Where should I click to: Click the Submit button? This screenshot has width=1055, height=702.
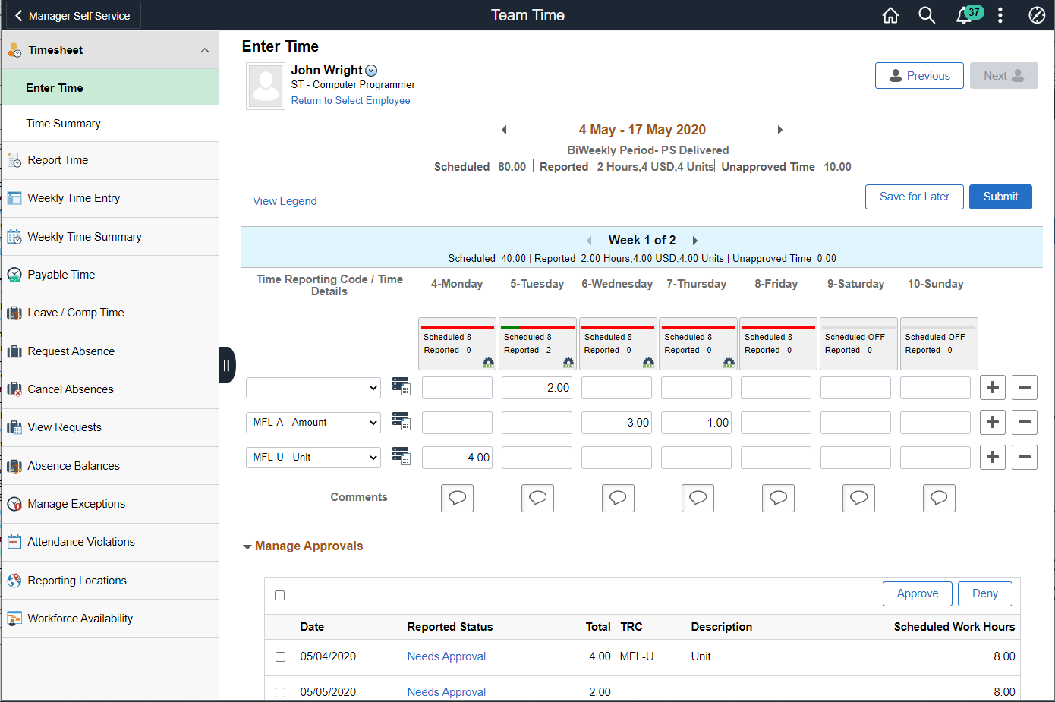click(x=1000, y=197)
